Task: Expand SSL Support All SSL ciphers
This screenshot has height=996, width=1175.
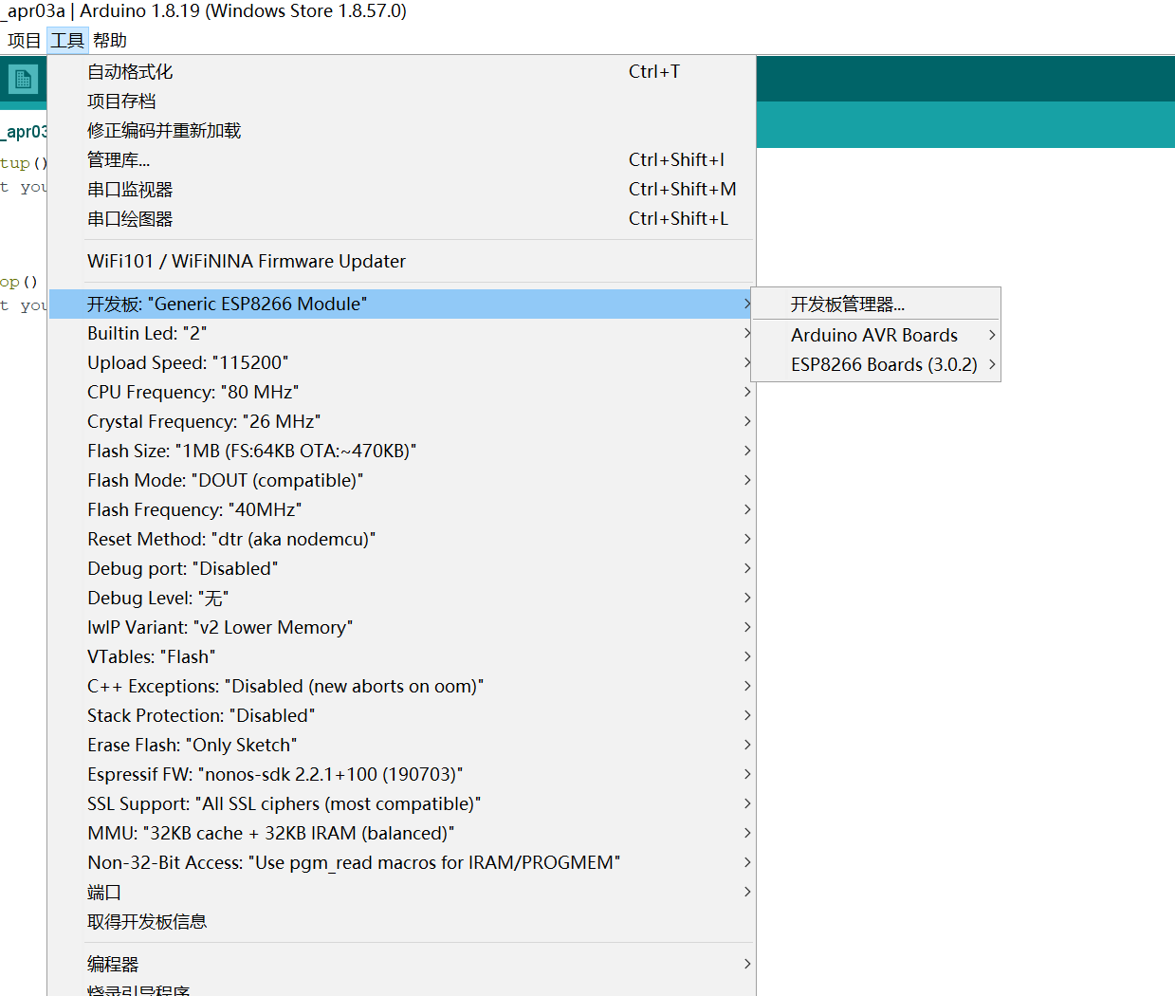Action: tap(401, 803)
